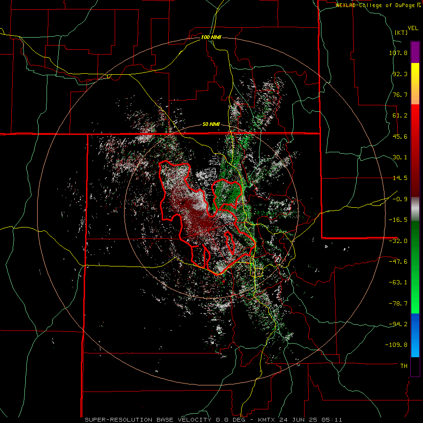Pick the gray near-zero segment of the color bar

(415, 209)
